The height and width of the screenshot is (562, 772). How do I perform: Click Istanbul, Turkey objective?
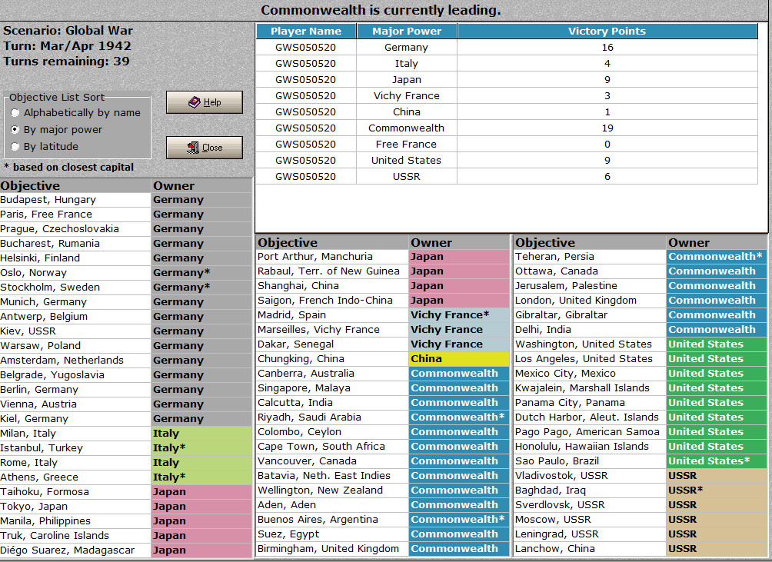tap(75, 447)
